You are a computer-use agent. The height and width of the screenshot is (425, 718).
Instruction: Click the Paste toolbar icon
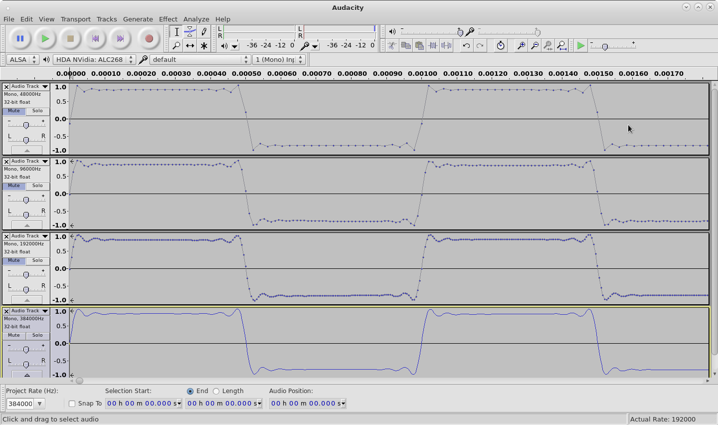point(419,45)
